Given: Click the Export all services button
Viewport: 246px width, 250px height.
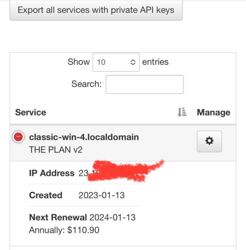Looking at the screenshot, I should (96, 10).
